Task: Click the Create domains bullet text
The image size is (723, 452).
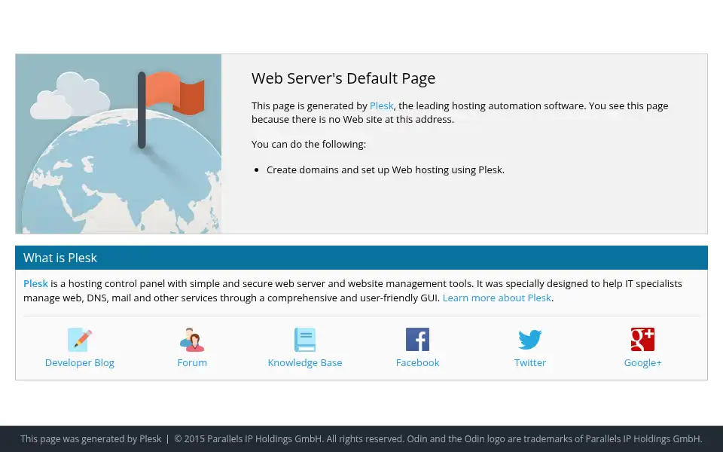Action: 386,169
